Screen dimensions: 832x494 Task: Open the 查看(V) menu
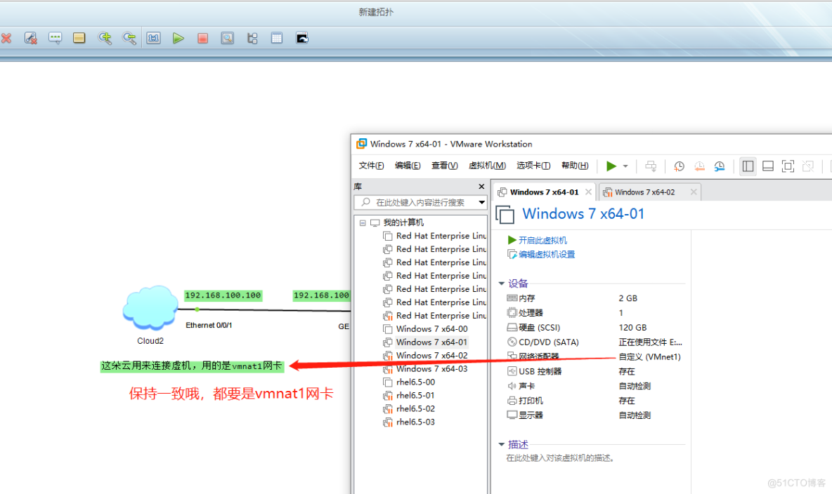[x=444, y=166]
